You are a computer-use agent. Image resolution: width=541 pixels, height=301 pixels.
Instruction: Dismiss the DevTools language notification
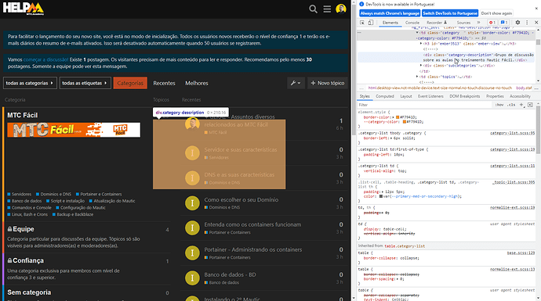[536, 9]
